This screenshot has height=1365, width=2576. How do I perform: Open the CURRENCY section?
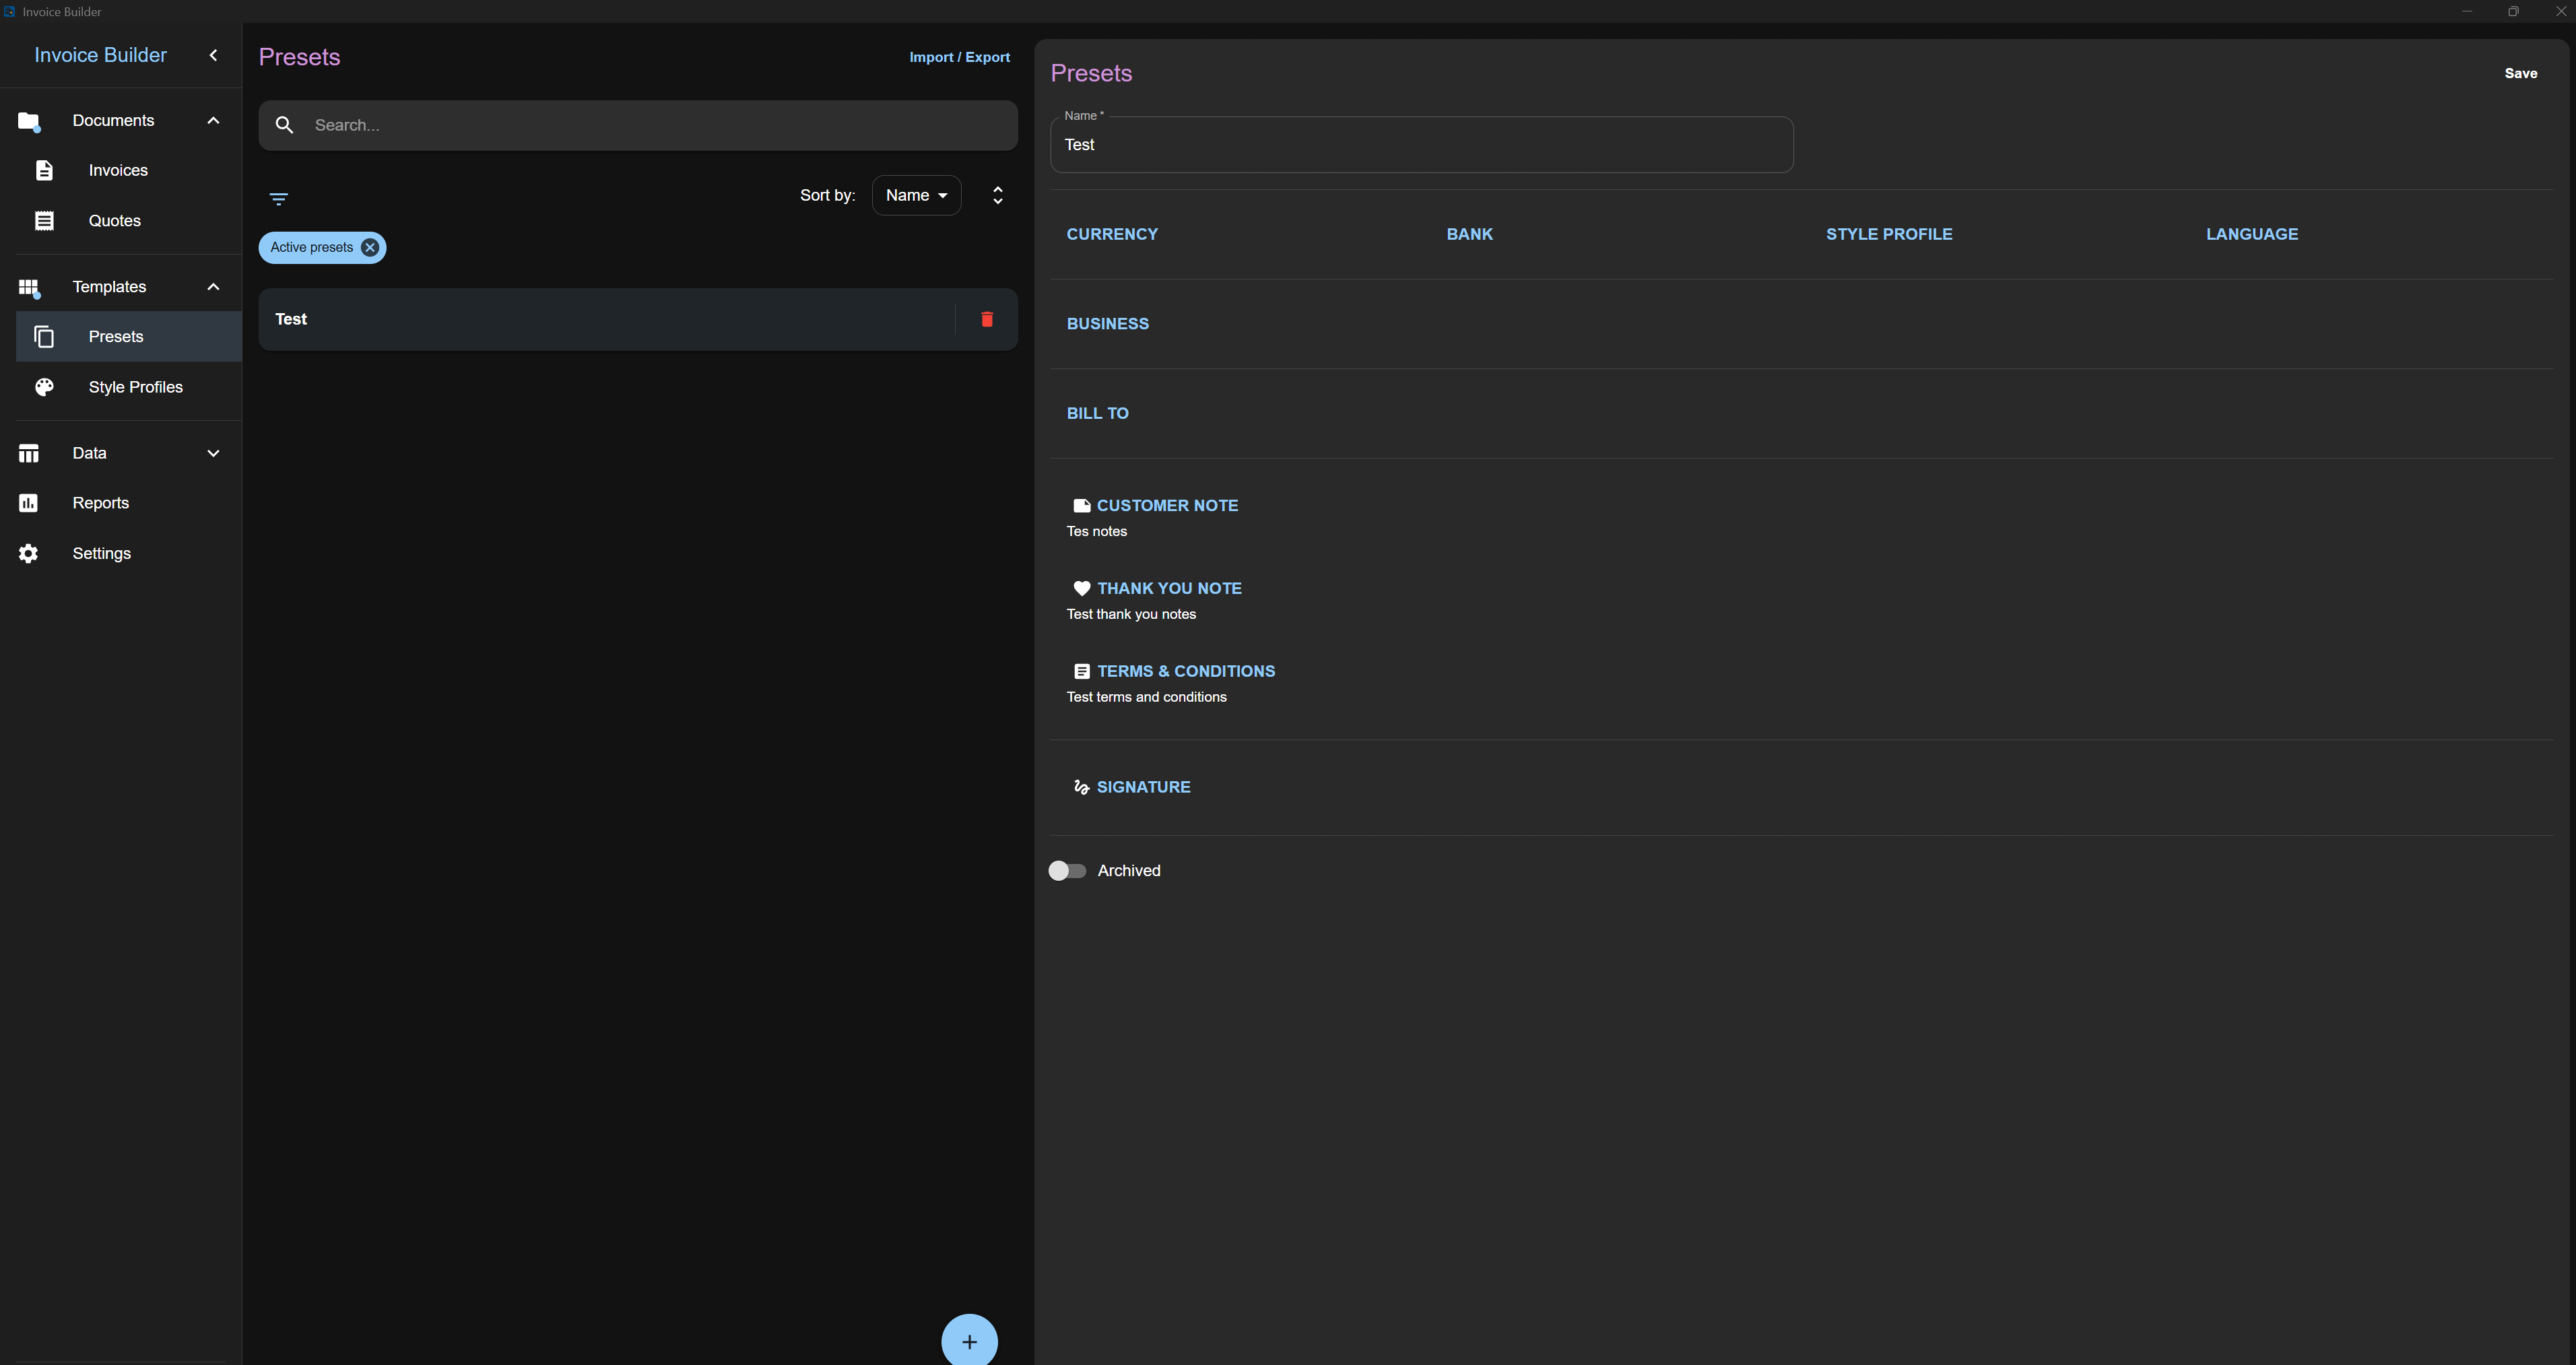(1112, 234)
